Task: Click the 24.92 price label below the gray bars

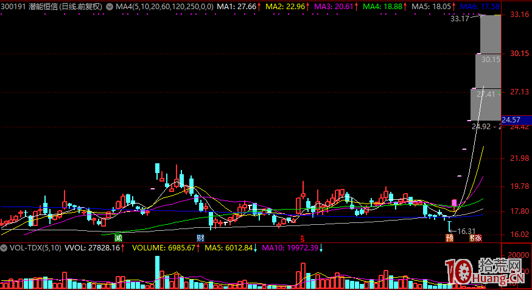Action: click(481, 127)
